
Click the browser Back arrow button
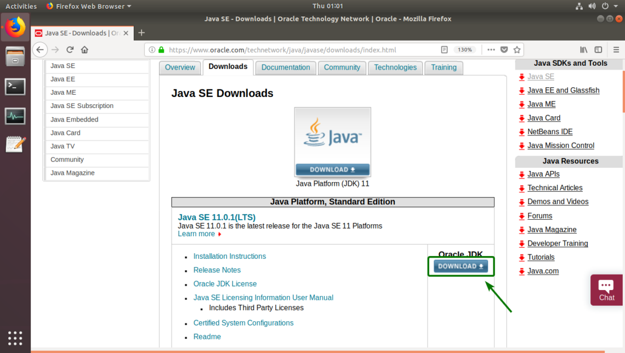tap(40, 50)
